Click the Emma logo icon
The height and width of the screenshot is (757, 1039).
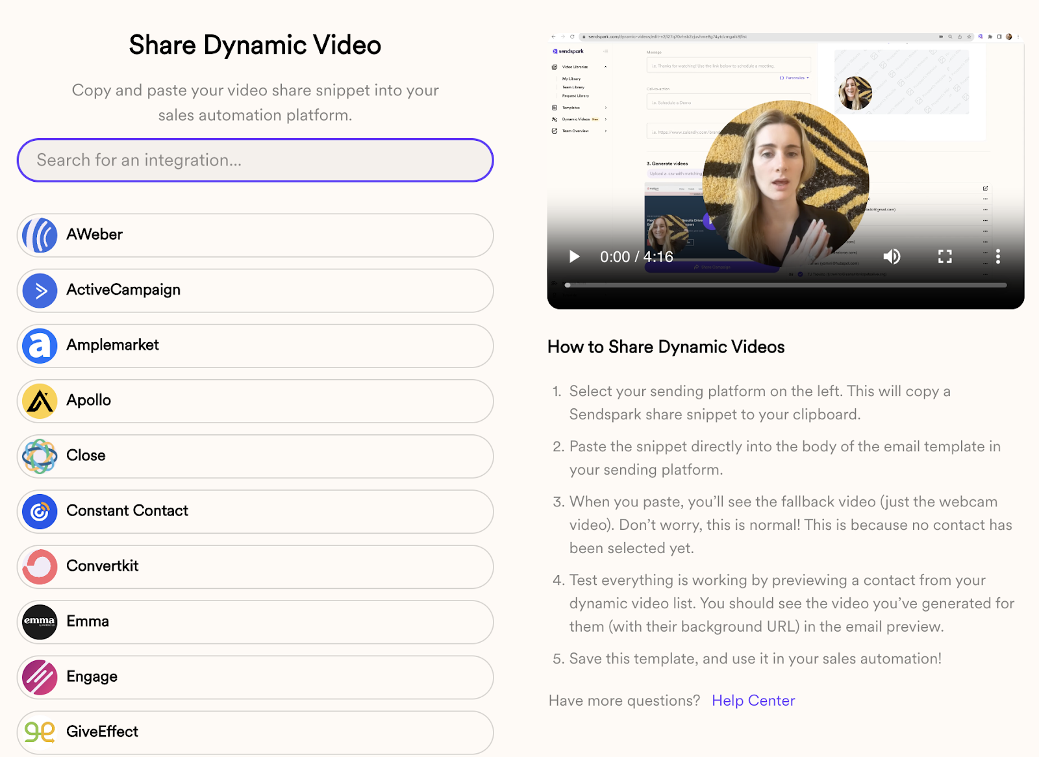click(x=40, y=621)
